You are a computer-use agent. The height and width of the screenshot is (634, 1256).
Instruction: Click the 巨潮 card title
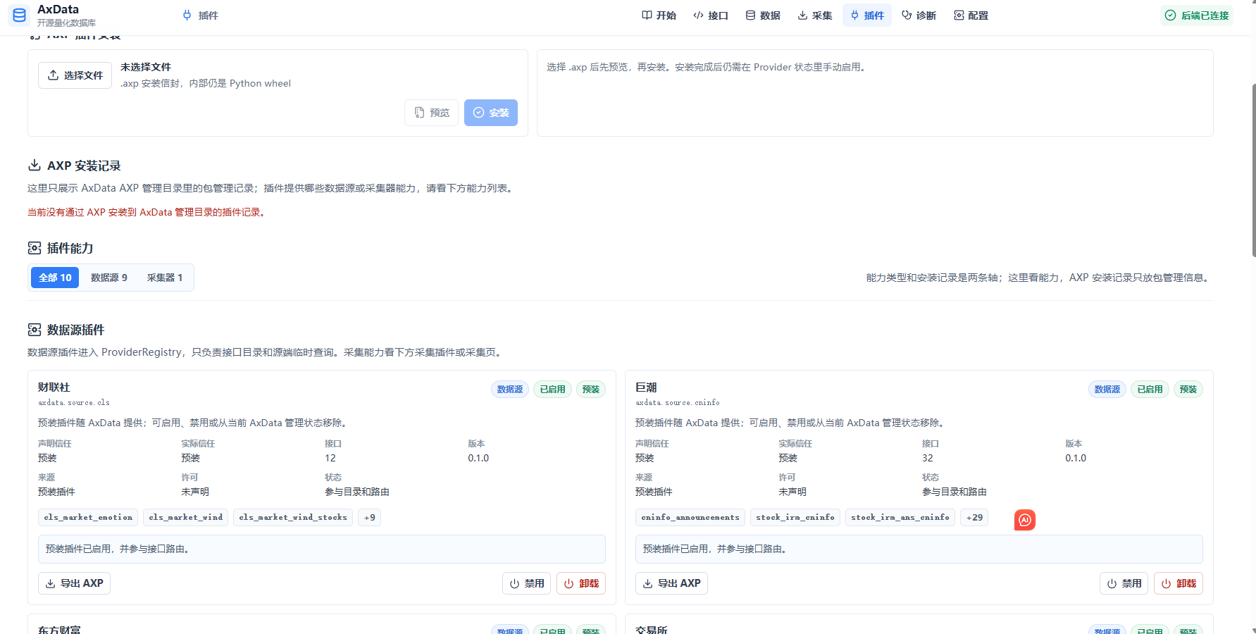click(646, 387)
